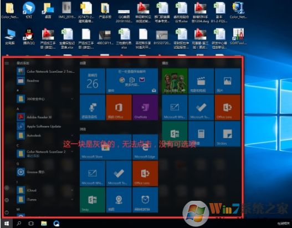Viewport: 292px width, 228px height.
Task: Expand the iTunes folder chevron
Action: [x=72, y=199]
